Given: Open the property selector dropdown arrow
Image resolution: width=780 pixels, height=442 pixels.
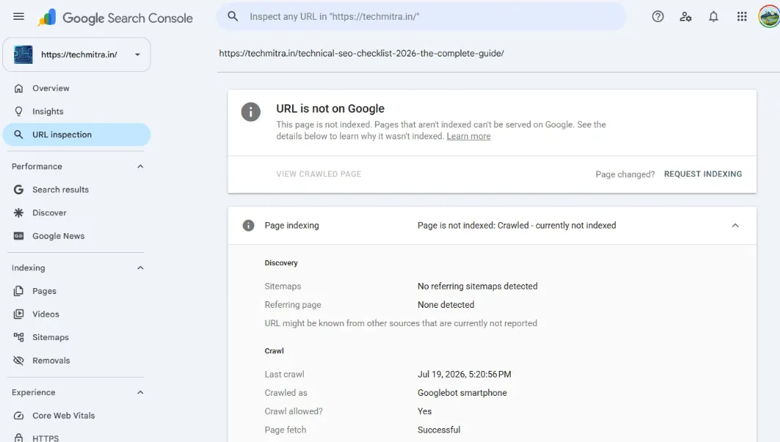Looking at the screenshot, I should [137, 55].
